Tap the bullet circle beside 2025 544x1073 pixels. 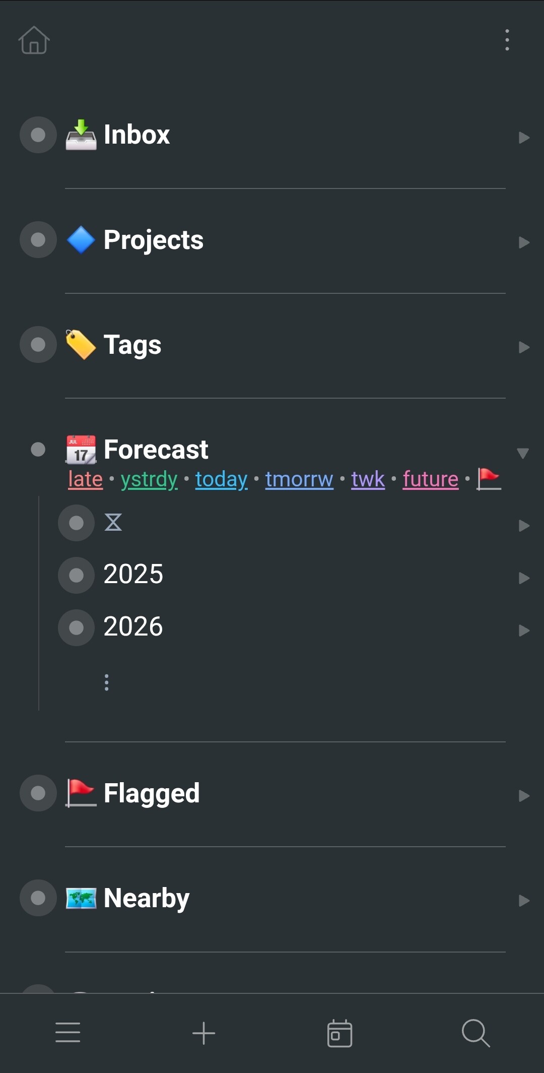(77, 575)
